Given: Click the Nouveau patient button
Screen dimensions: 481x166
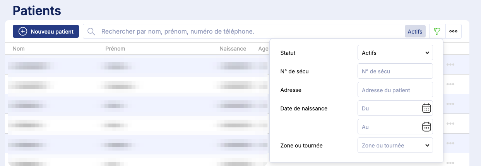Looking at the screenshot, I should [x=46, y=31].
